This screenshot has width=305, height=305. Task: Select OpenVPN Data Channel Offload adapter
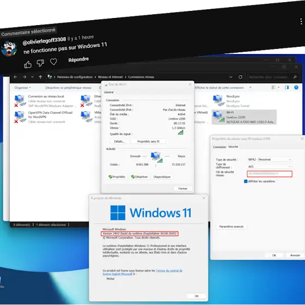tap(44, 117)
